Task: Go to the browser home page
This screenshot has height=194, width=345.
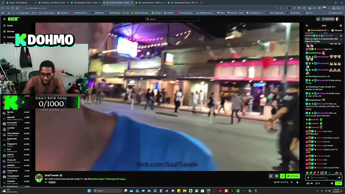Action: [x=17, y=8]
